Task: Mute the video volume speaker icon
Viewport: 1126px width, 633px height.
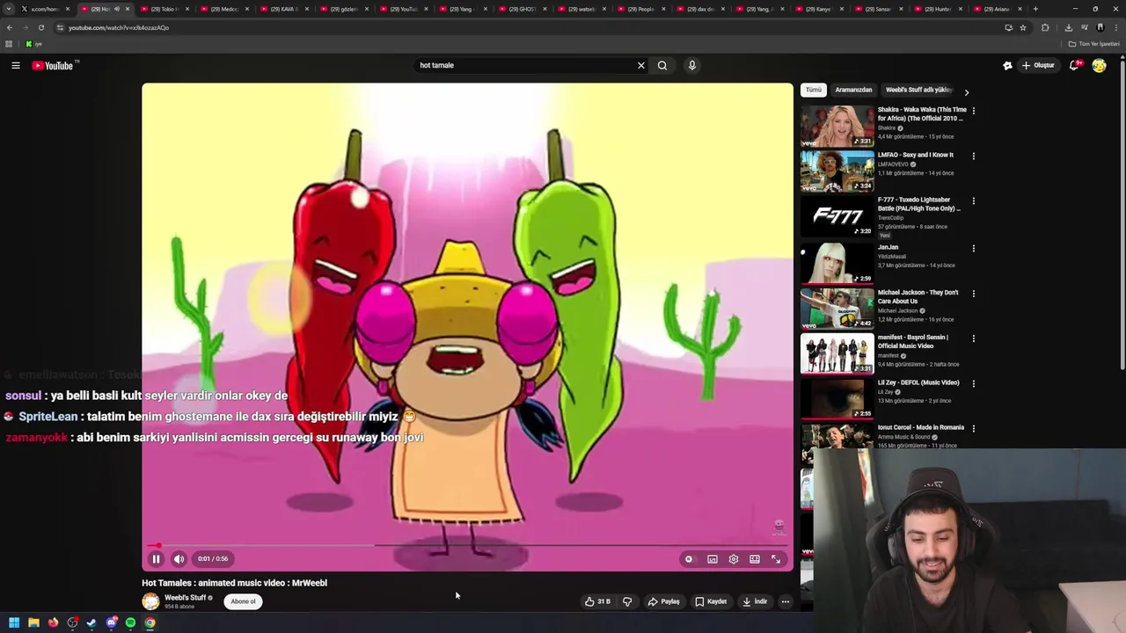Action: point(179,559)
